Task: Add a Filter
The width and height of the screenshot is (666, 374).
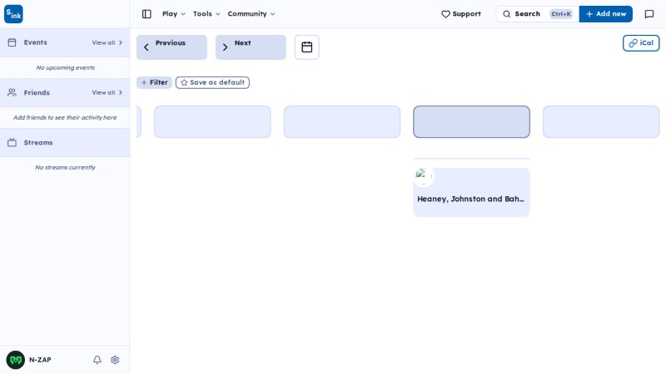Action: coord(154,82)
